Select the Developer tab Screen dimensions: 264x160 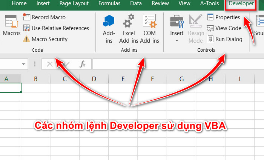(x=241, y=4)
